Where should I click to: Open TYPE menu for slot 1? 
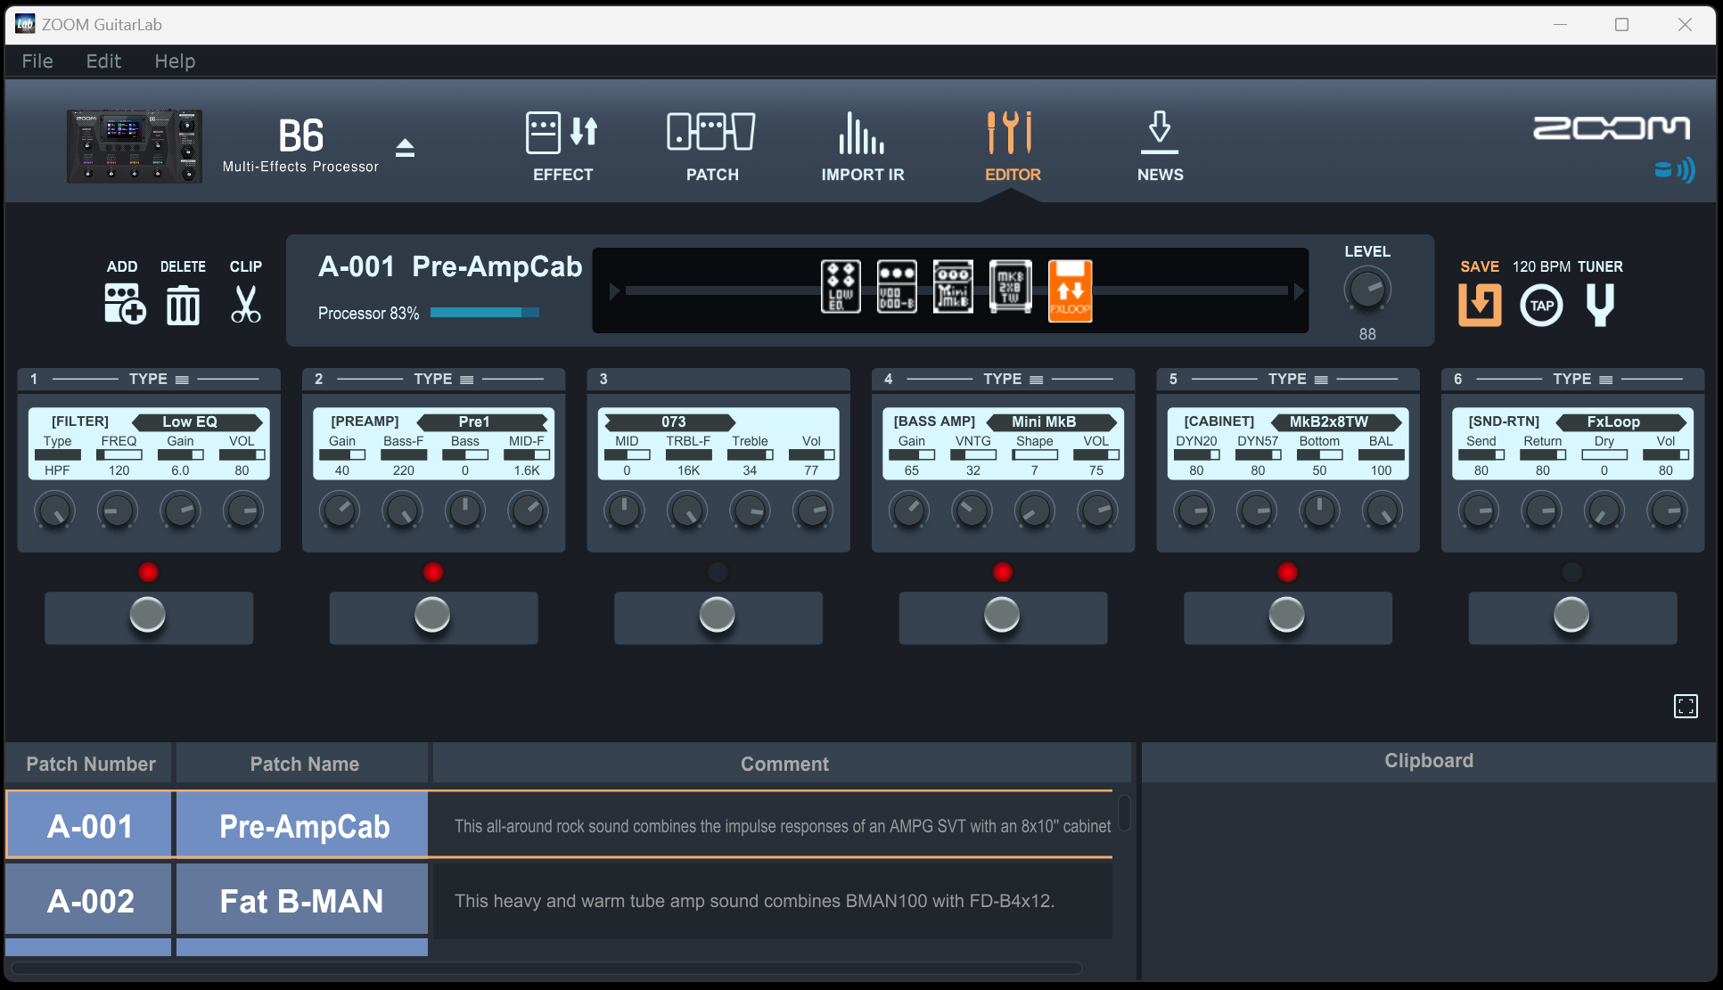[159, 380]
